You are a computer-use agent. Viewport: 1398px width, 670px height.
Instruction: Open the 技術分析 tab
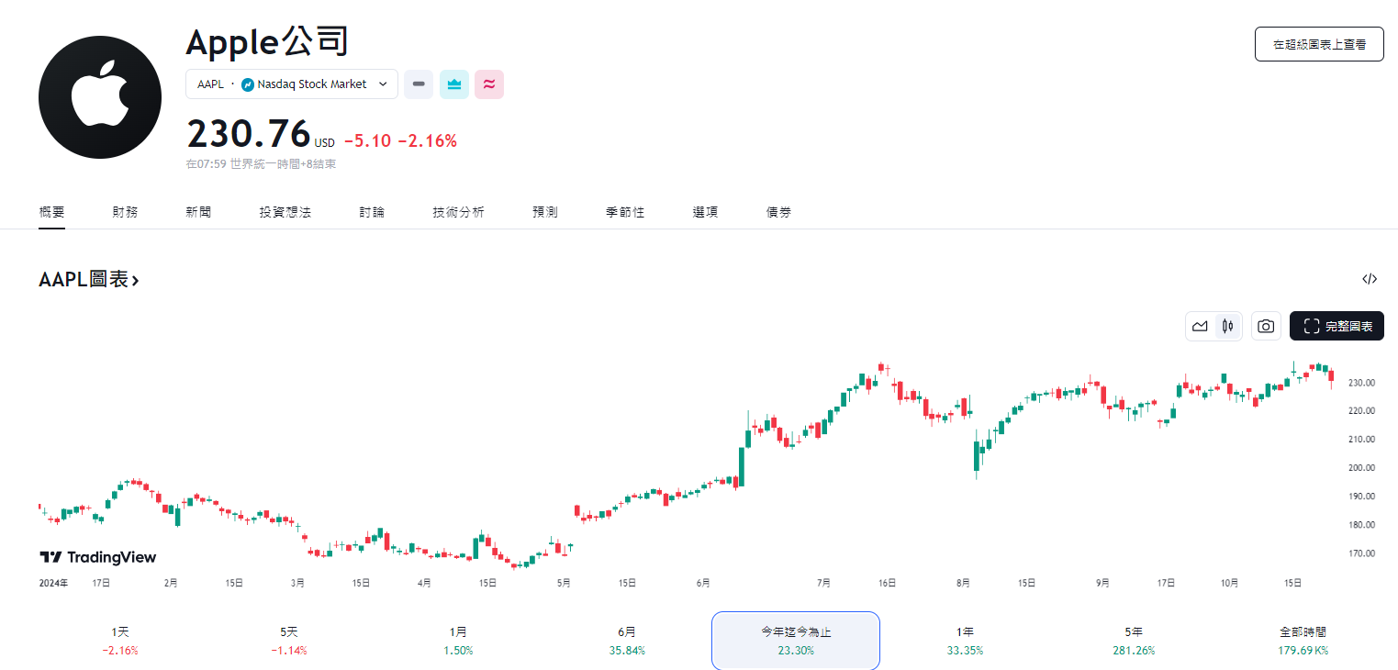[x=457, y=211]
